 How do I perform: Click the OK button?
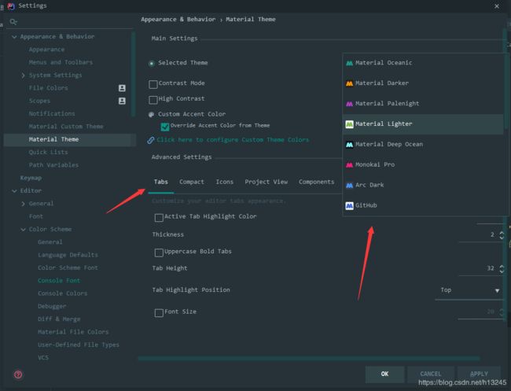(385, 374)
